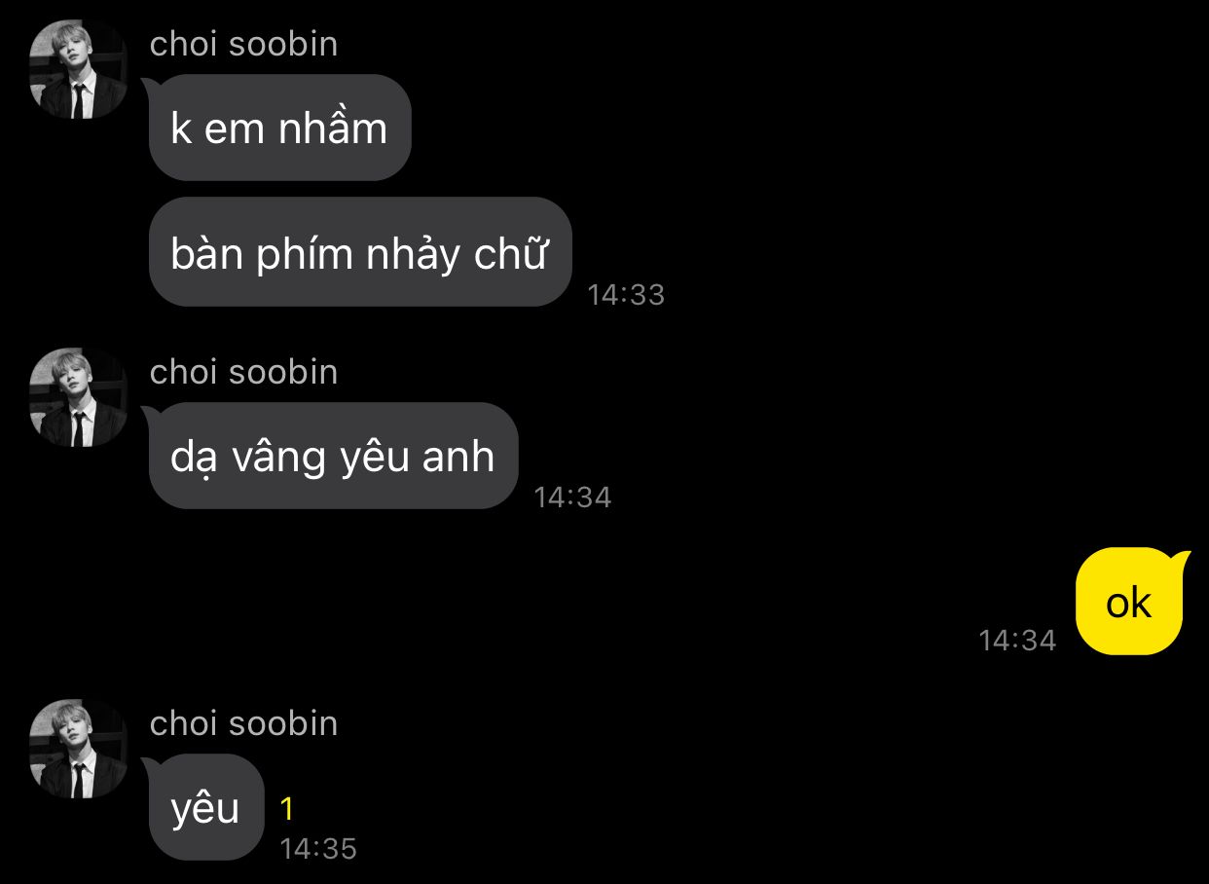Viewport: 1209px width, 884px height.
Task: Select the 'k em nhầm' message bubble
Action: click(x=279, y=128)
